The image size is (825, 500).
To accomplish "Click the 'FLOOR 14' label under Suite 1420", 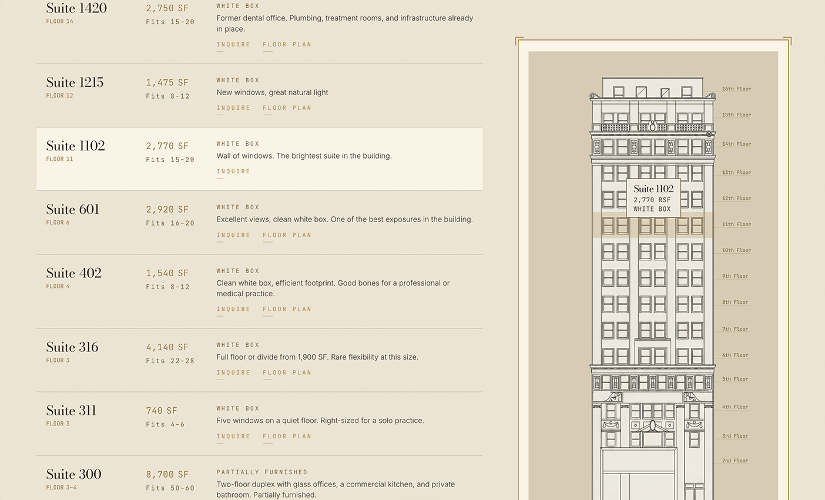I will (x=60, y=22).
